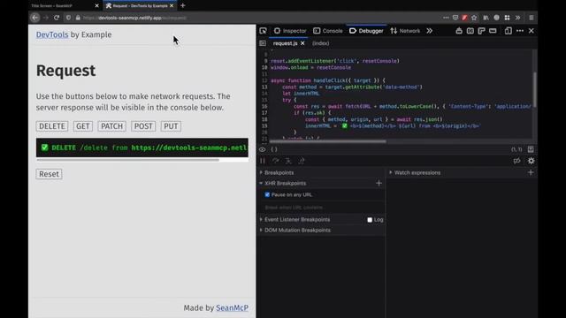Screen dimensions: 566x318
Task: Switch to the Inspector tab
Action: pos(290,31)
